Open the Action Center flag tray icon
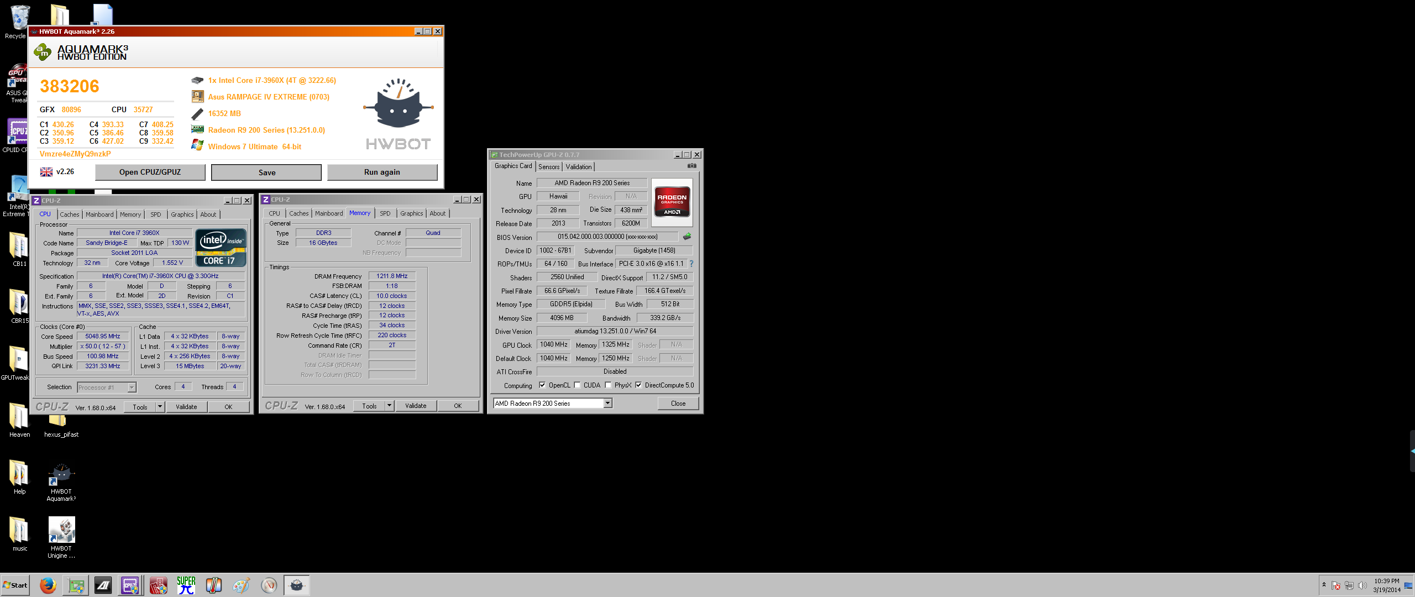Image resolution: width=1415 pixels, height=597 pixels. click(x=1336, y=586)
